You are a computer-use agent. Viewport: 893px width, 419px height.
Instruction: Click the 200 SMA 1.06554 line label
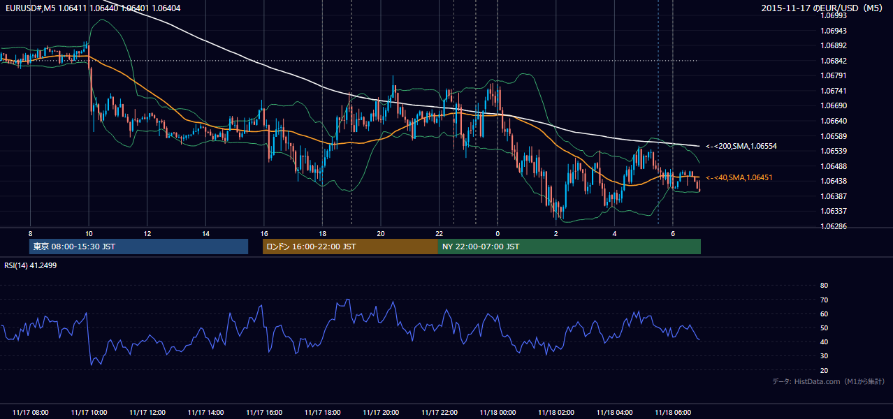point(741,147)
